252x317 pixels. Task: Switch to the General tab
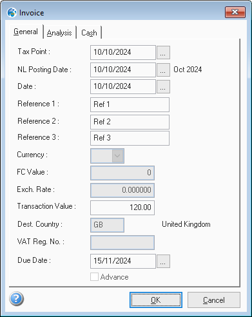[26, 32]
